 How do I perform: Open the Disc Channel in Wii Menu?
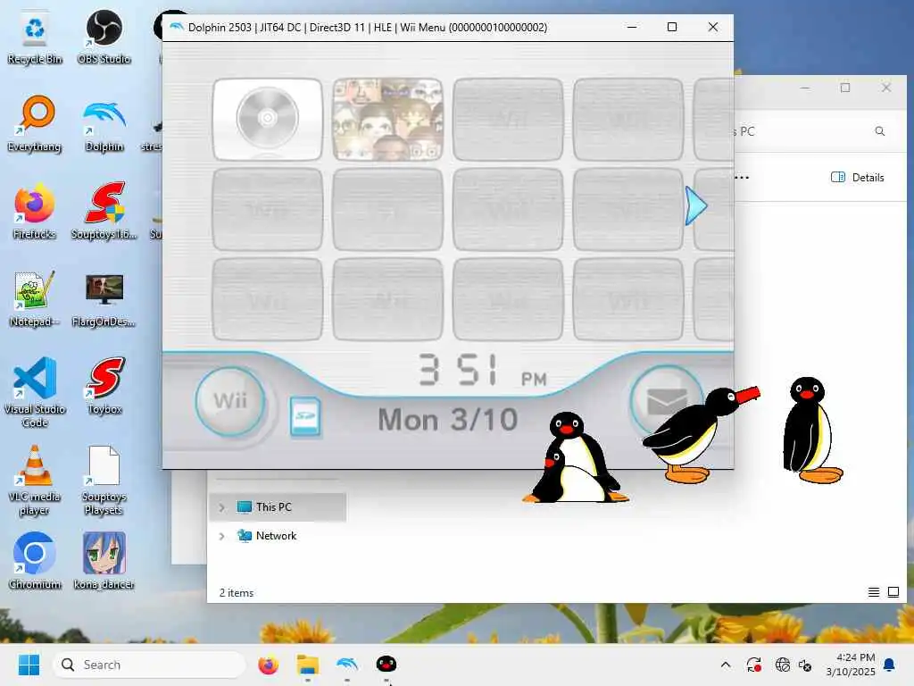[x=268, y=120]
